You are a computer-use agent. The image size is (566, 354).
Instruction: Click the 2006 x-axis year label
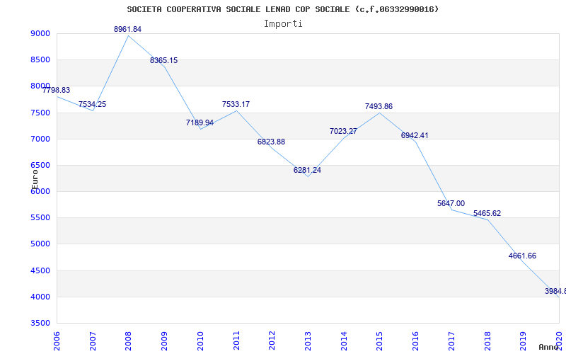[57, 341]
